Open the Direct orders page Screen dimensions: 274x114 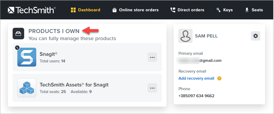[187, 10]
